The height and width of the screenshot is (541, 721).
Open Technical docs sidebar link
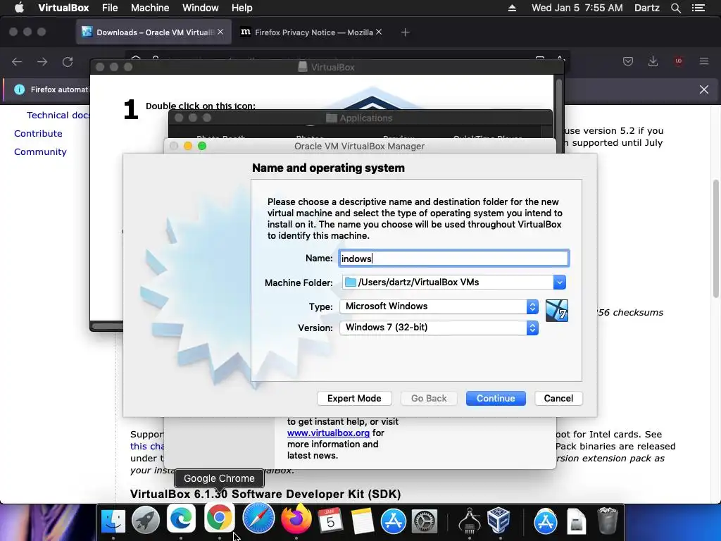point(58,115)
